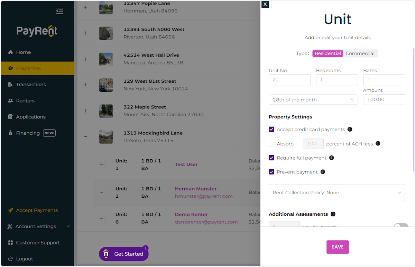
Task: Click the ACH percent 100 field
Action: [x=313, y=144]
